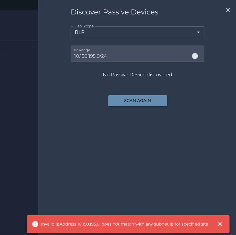Viewport: 236px width, 235px height.
Task: Click the Discover Passive Devices title
Action: pos(115,12)
